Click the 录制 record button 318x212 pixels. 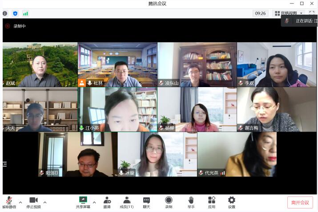(169, 200)
